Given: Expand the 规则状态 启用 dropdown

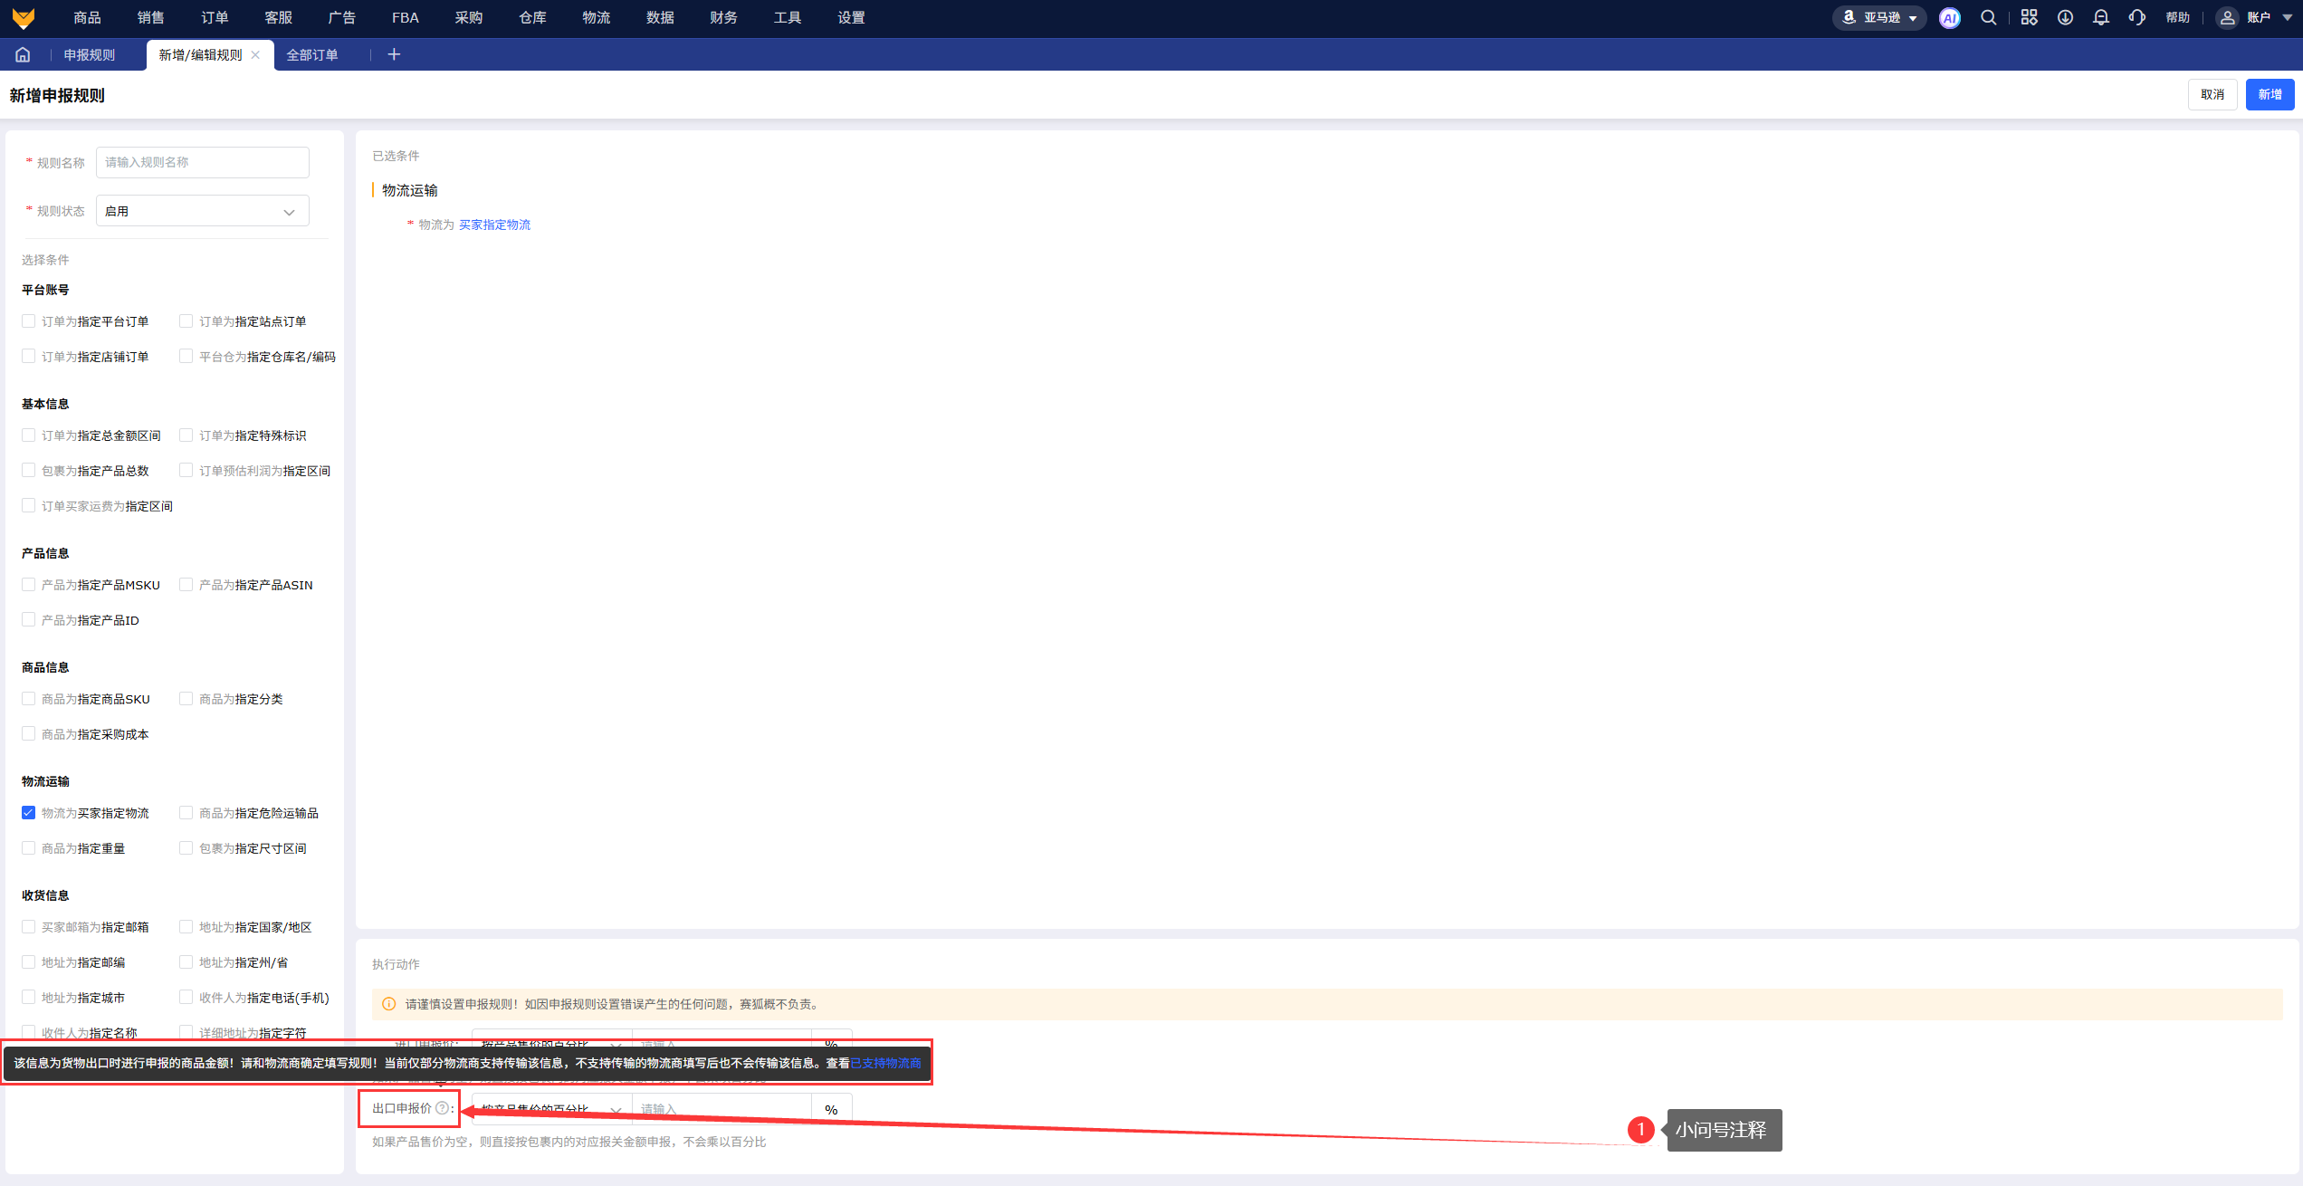Looking at the screenshot, I should [x=202, y=211].
